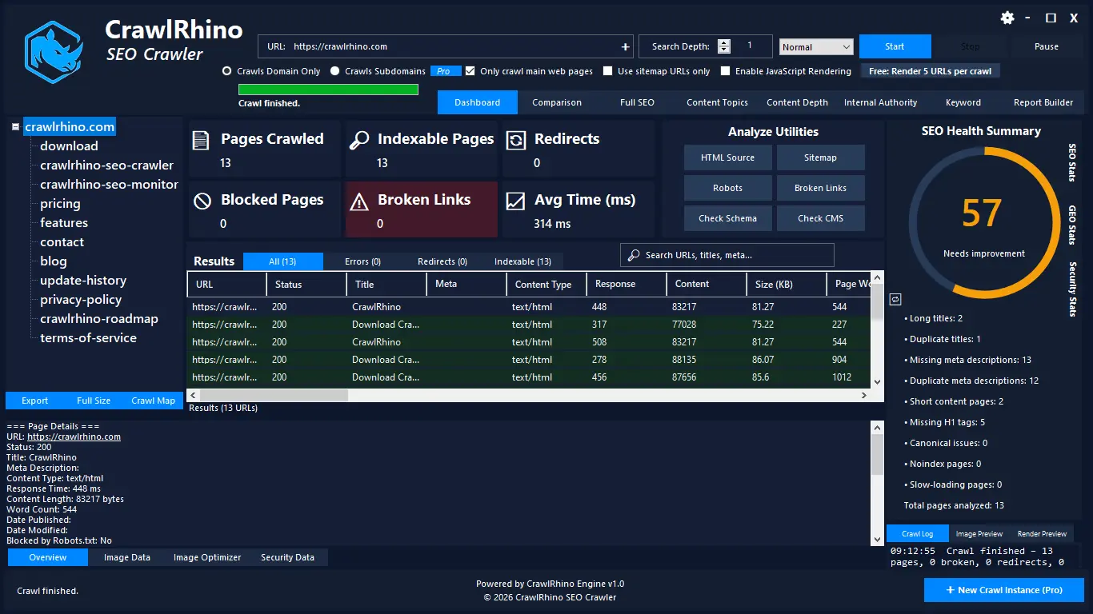Click the refresh icon beside Long titles

tap(895, 299)
